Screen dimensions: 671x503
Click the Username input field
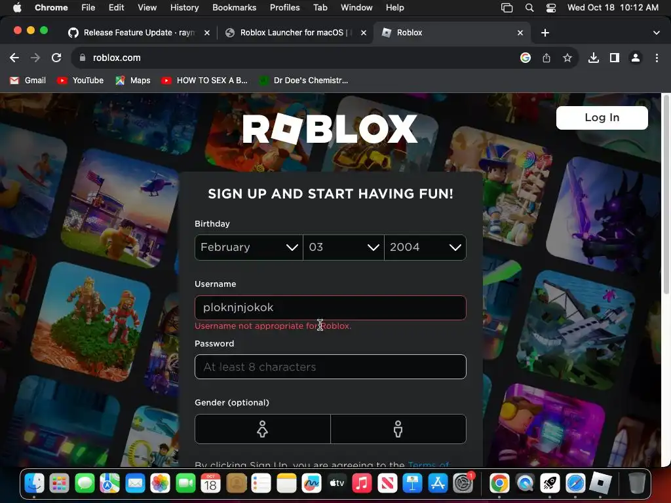point(330,308)
